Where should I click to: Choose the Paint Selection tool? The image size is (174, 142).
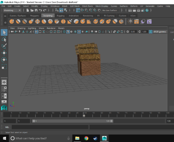4,46
